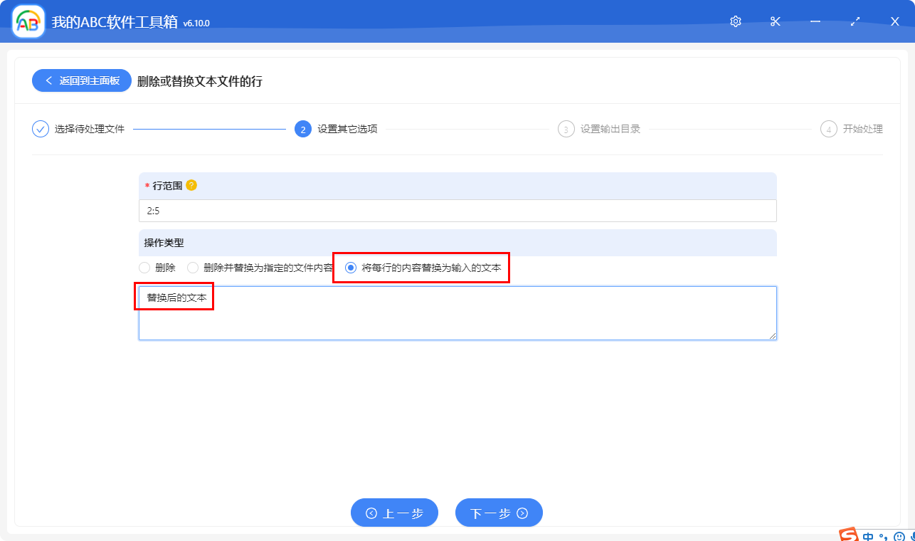The image size is (915, 541).
Task: Click the ABC toolbox logo
Action: [x=27, y=21]
